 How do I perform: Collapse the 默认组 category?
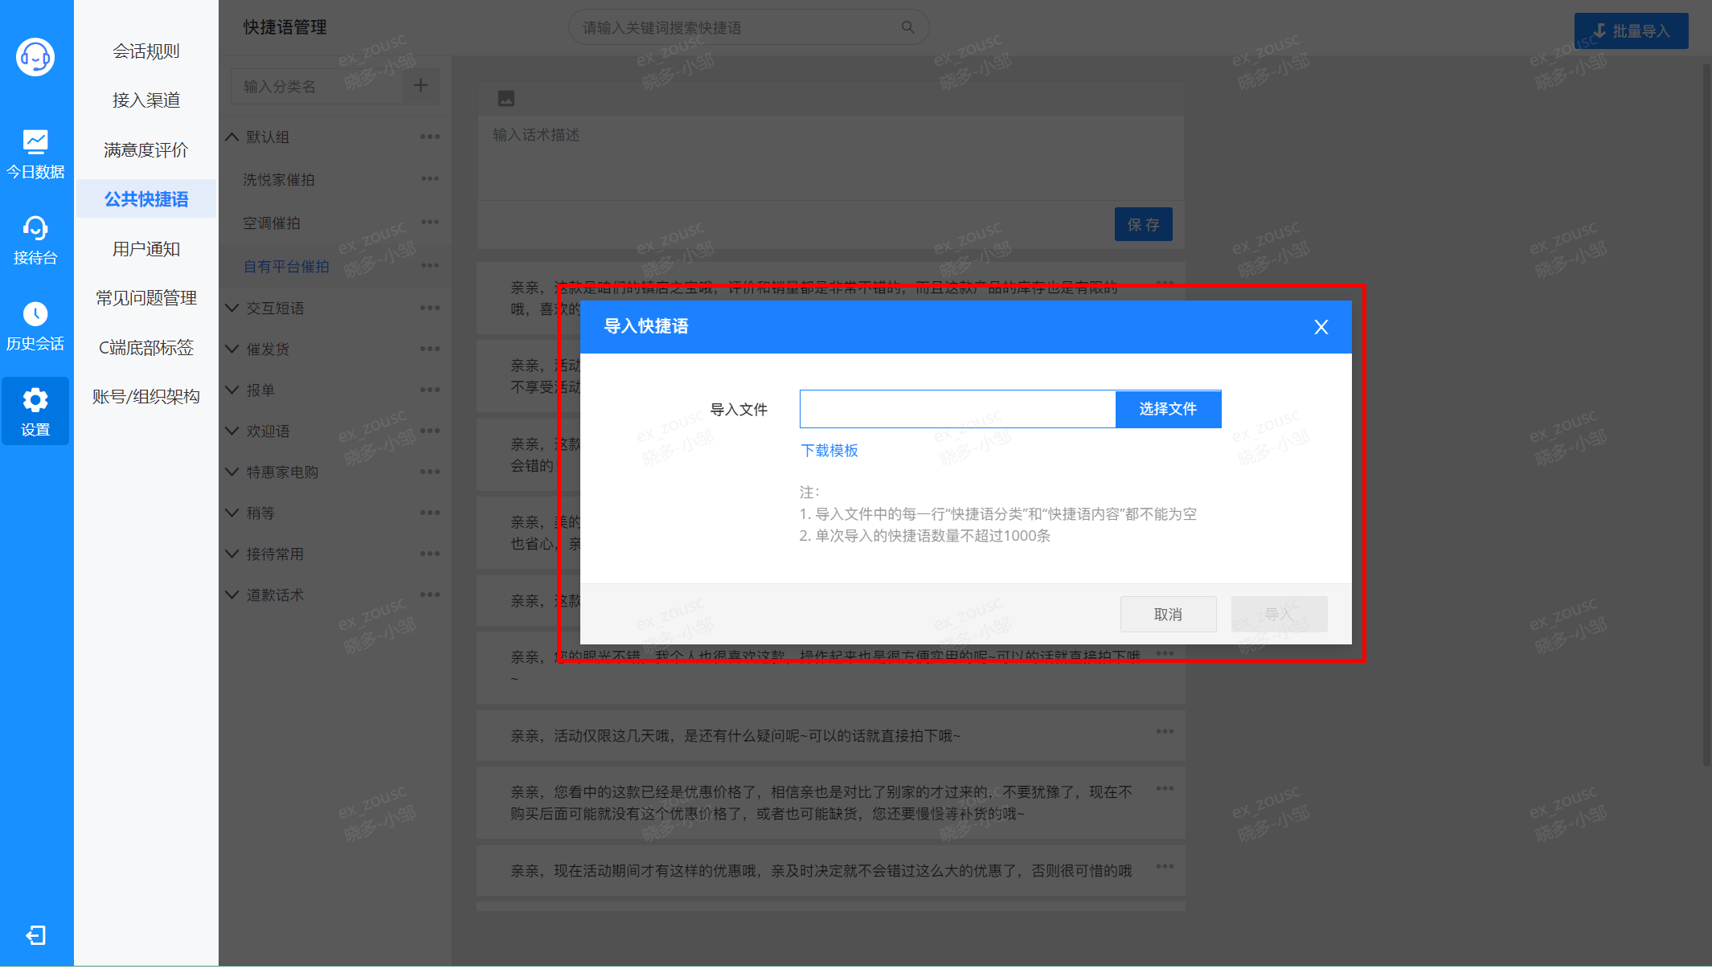(232, 137)
